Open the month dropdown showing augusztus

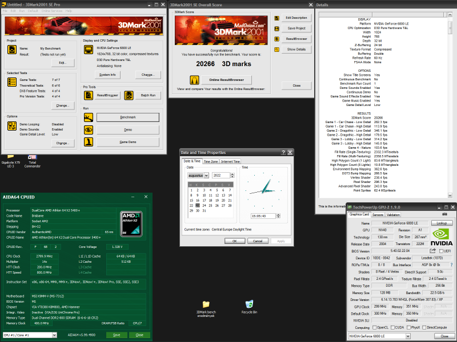pyautogui.click(x=206, y=176)
